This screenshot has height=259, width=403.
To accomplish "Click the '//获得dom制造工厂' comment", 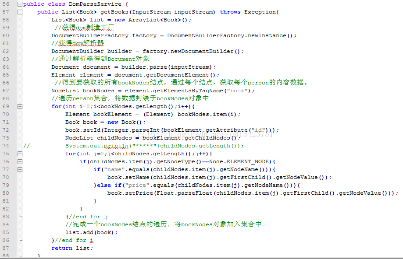I will 85,28.
